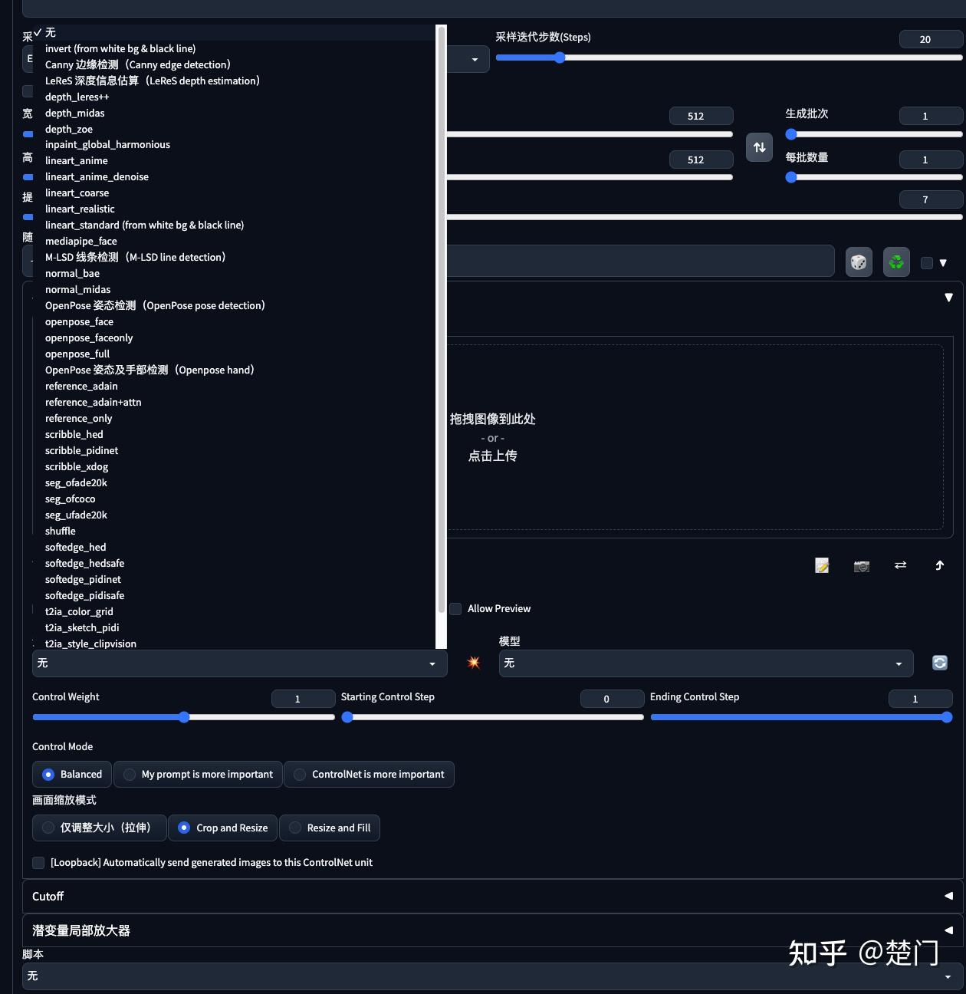Click the dice icon to randomize seed

pos(859,262)
